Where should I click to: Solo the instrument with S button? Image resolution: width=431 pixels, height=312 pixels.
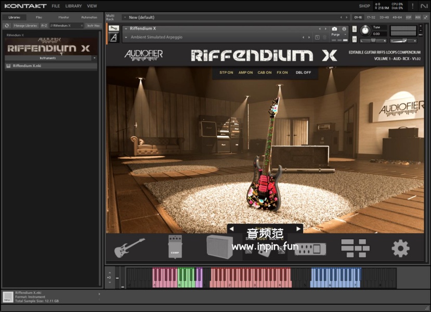pyautogui.click(x=354, y=29)
